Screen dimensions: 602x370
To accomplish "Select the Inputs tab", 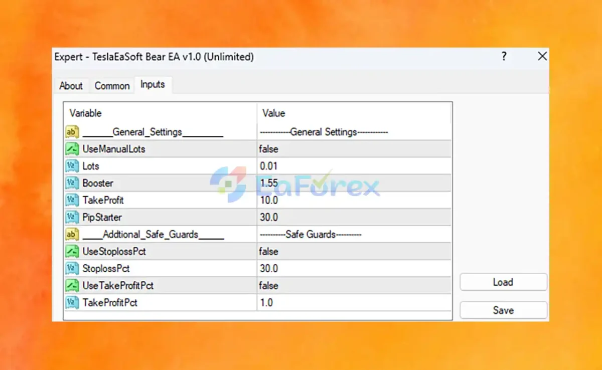I will pos(153,84).
